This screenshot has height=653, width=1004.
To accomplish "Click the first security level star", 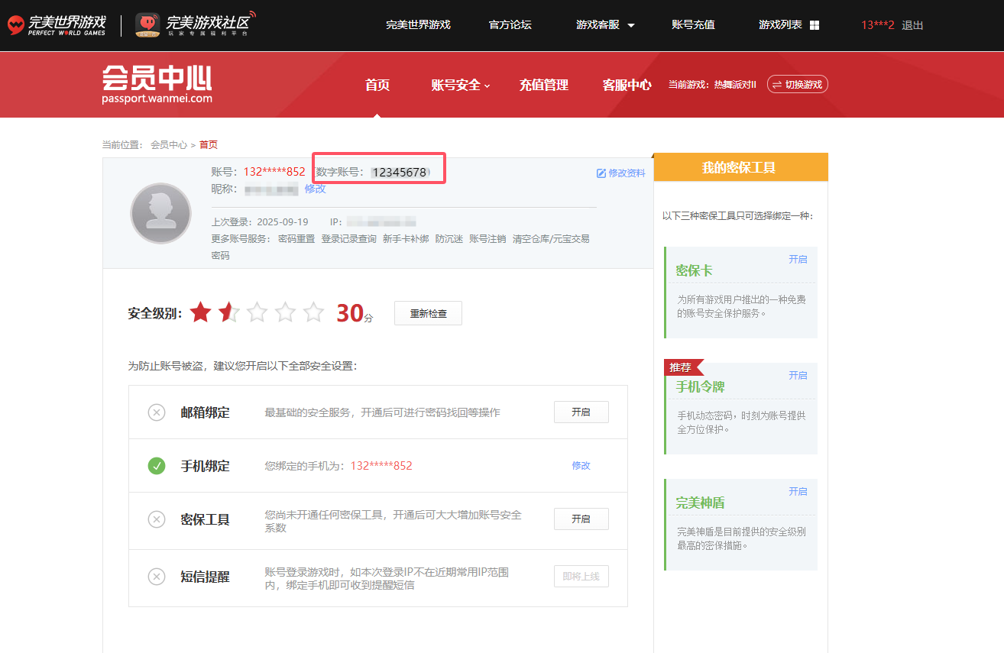I will click(x=201, y=312).
